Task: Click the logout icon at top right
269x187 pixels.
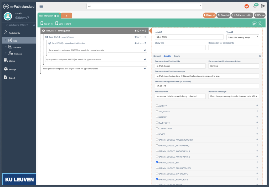Action: [263, 6]
